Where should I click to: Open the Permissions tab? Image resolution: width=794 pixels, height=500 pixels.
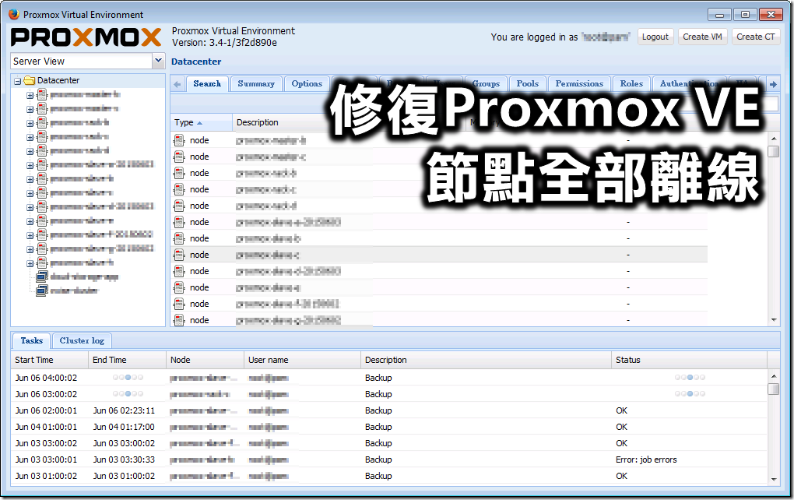(x=579, y=83)
